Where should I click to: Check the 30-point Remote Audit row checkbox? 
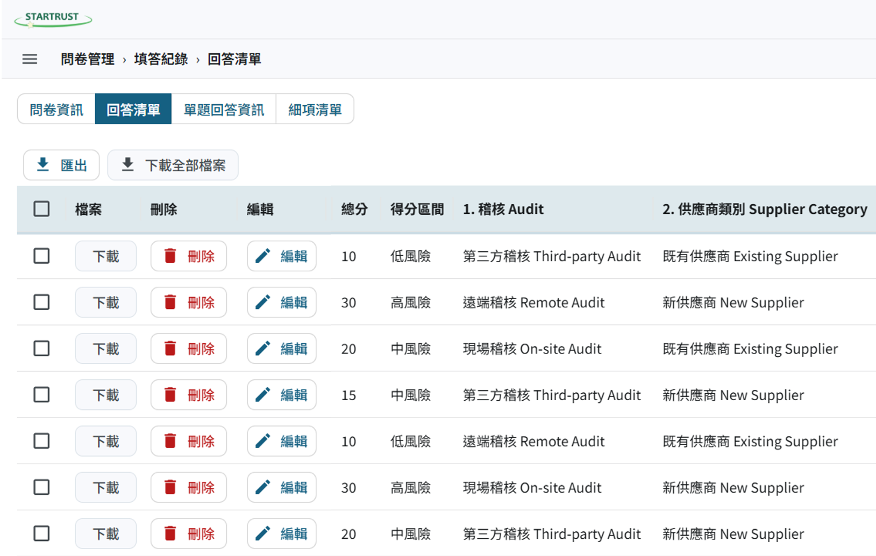(41, 302)
